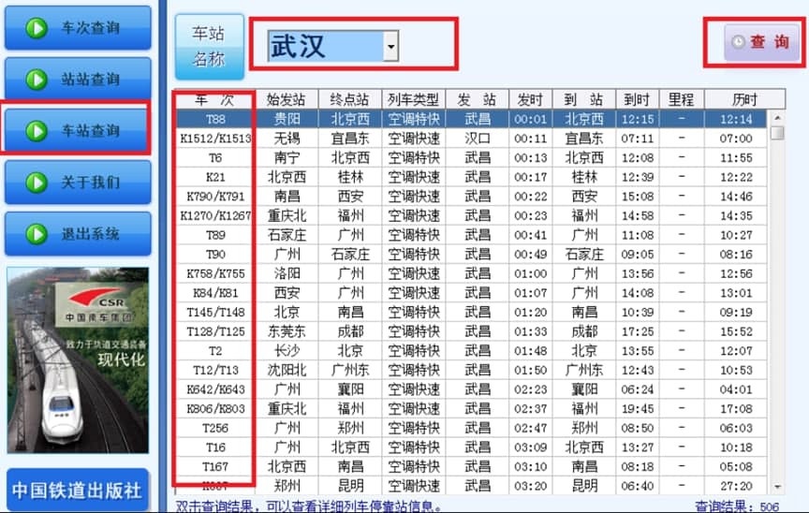
Task: Select train T145/T148 row
Action: [471, 313]
